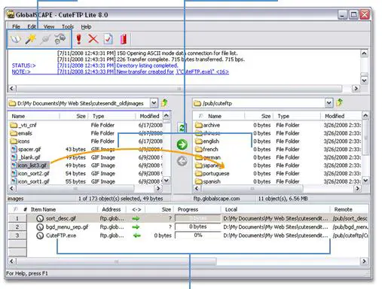Select queue row 3 CuteFTP.exe
382x289 pixels.
188,236
